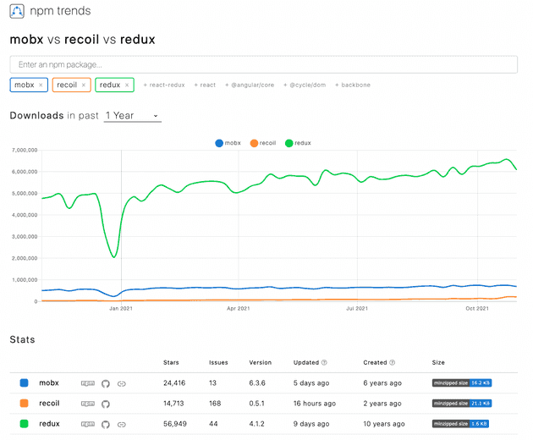Click the green redux color swatch in Stats
Image resolution: width=533 pixels, height=440 pixels.
[24, 424]
